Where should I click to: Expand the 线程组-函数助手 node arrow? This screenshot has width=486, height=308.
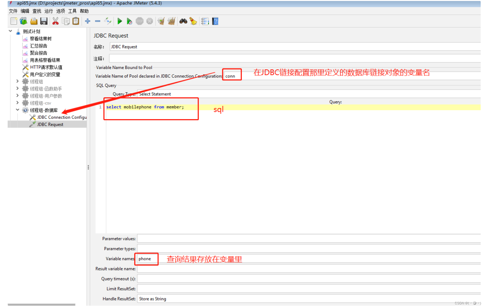point(17,88)
